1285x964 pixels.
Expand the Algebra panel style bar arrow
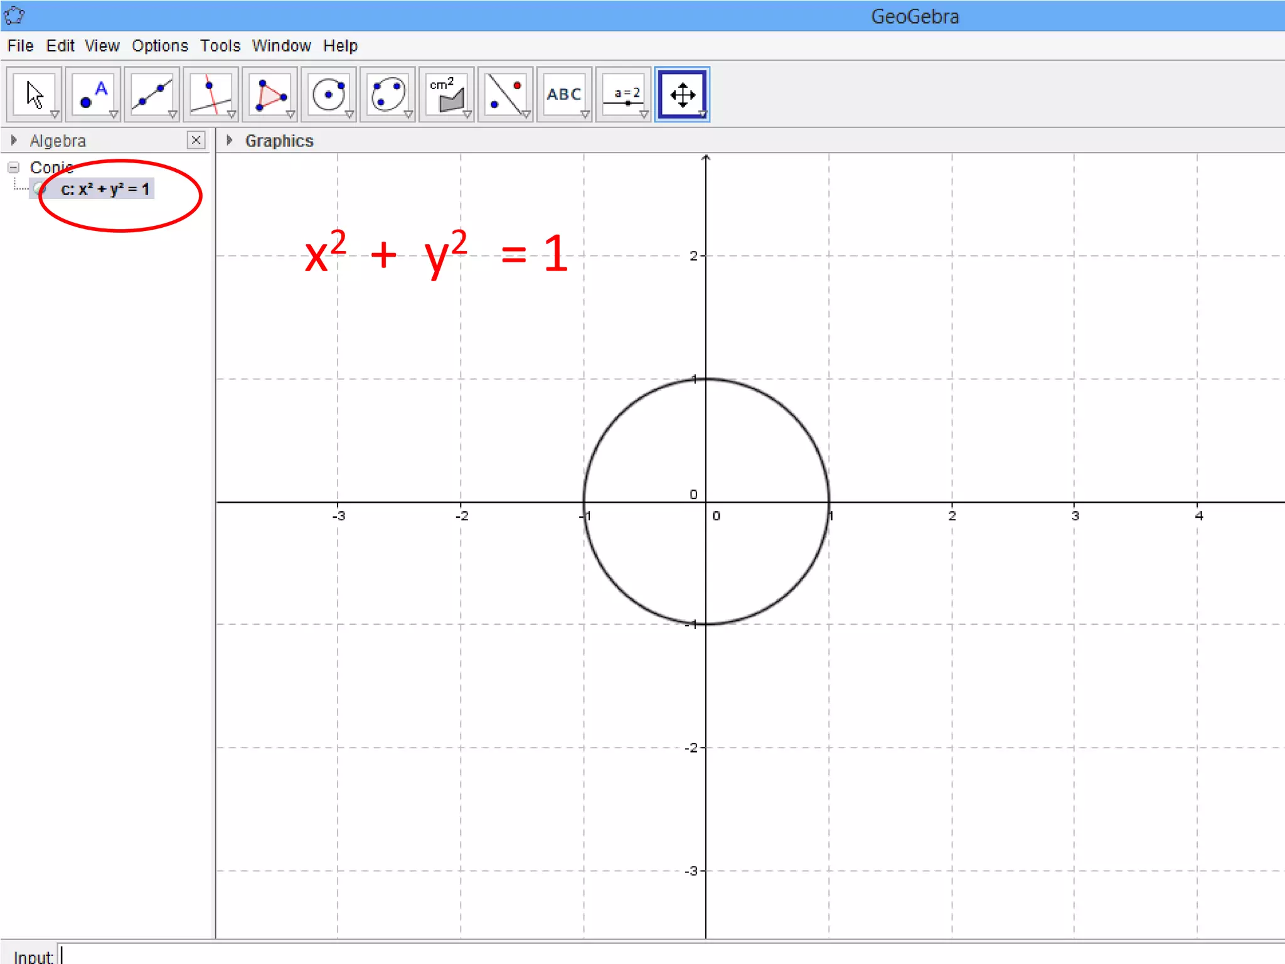(14, 141)
